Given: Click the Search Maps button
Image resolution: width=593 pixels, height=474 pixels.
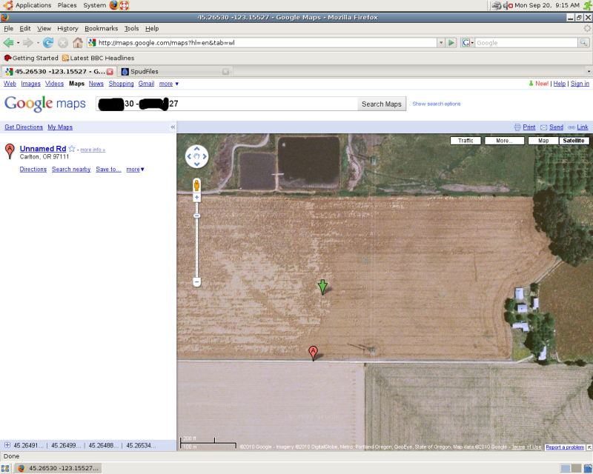Looking at the screenshot, I should click(x=382, y=104).
